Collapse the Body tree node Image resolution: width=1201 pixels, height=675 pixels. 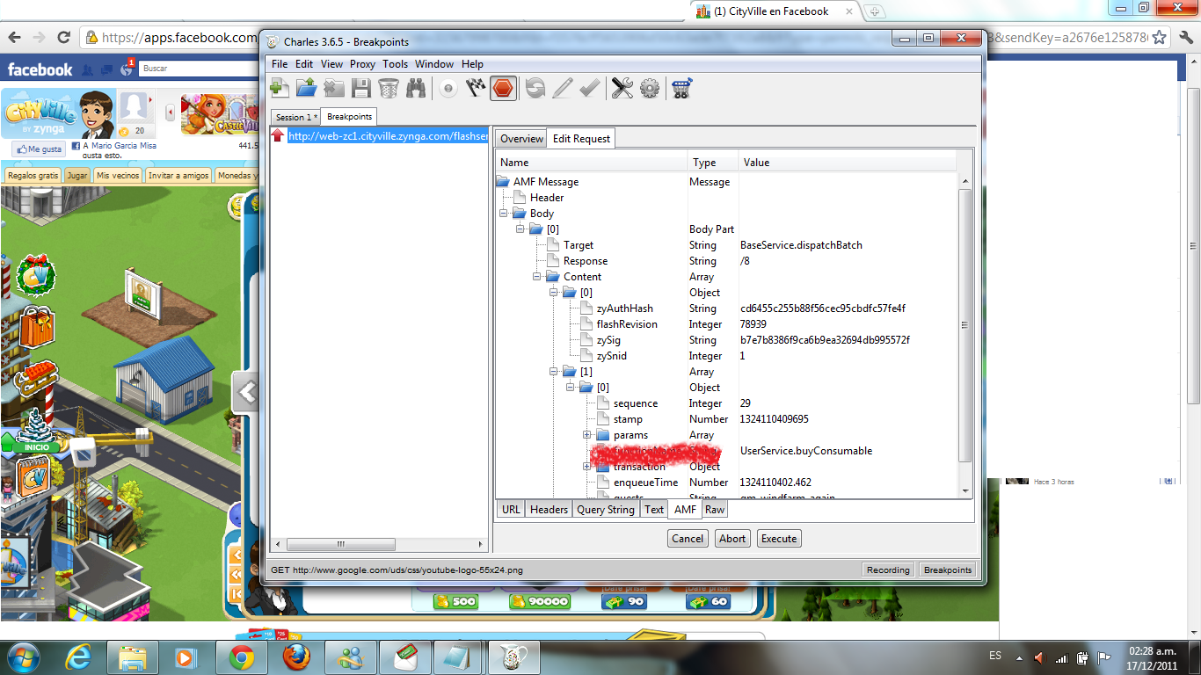click(x=504, y=214)
